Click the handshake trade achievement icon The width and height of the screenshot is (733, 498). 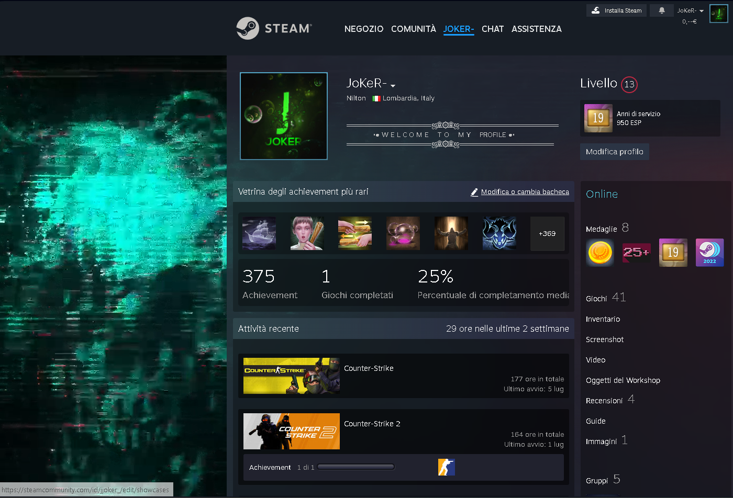point(355,233)
